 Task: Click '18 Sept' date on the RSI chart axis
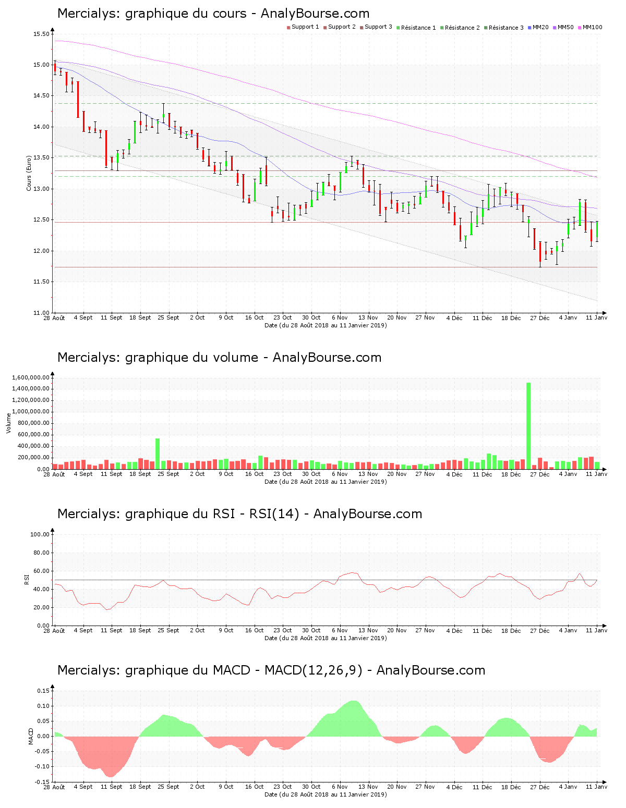pyautogui.click(x=140, y=630)
